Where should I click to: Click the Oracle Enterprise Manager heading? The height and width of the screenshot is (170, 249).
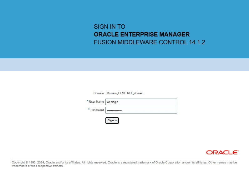142,34
